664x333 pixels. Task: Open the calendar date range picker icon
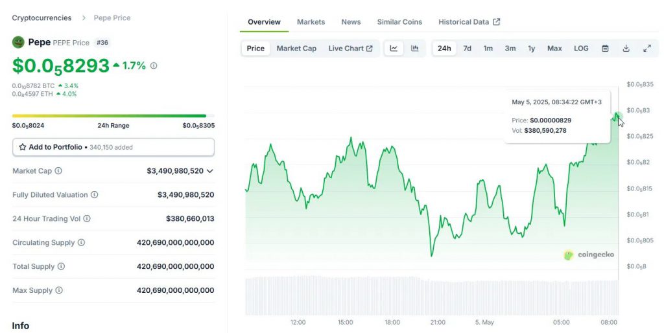[605, 48]
